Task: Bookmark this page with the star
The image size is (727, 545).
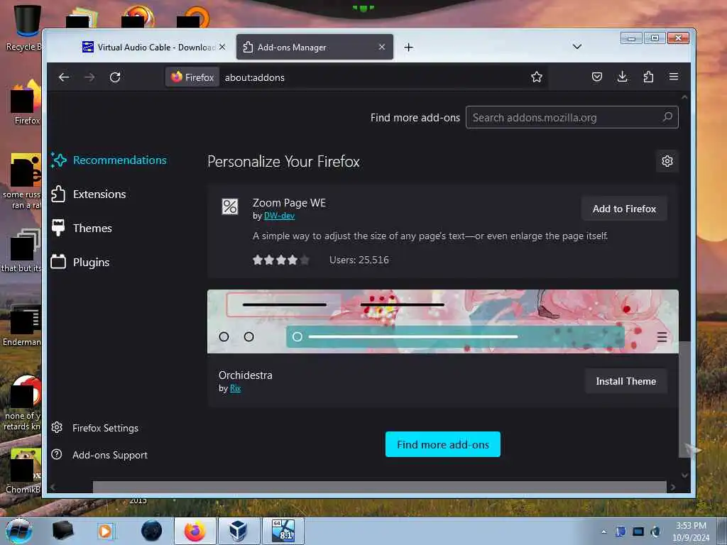Action: click(537, 77)
